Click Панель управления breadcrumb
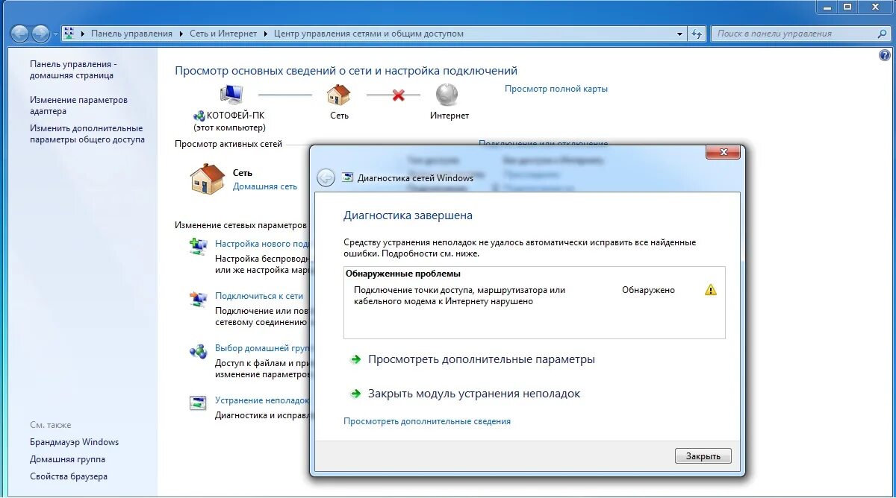 click(131, 34)
